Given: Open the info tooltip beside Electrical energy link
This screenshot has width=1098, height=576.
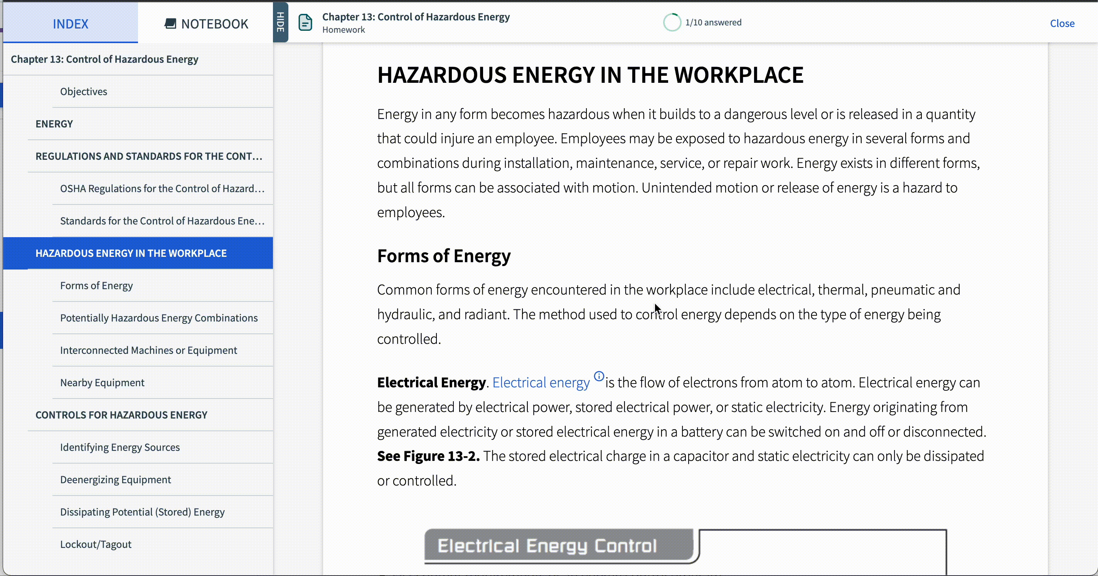Looking at the screenshot, I should point(598,376).
